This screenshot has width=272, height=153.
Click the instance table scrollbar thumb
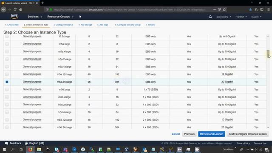pyautogui.click(x=268, y=54)
